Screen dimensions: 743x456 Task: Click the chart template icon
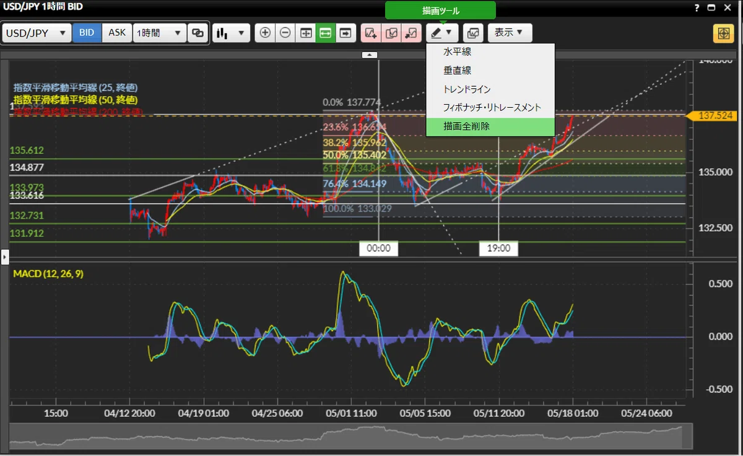473,33
